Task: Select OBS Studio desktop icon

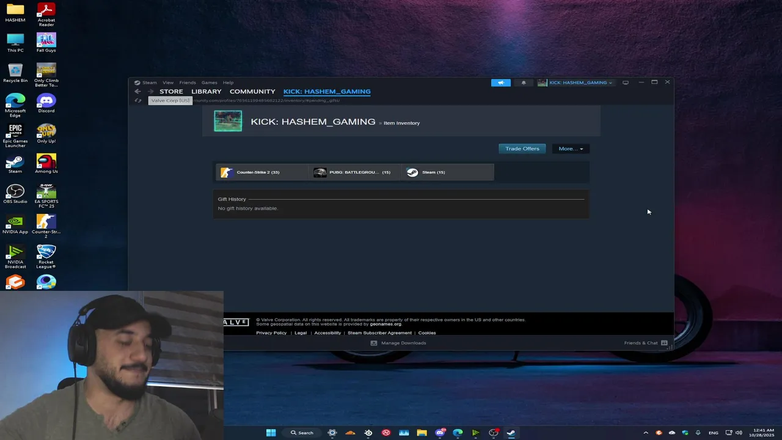Action: 15,194
